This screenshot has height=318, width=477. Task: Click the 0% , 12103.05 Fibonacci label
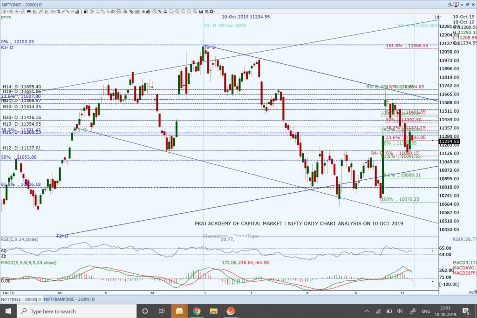pos(17,41)
